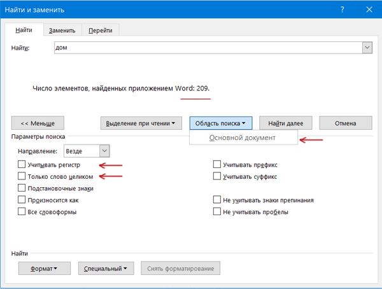Screen dimensions: 382x289
Task: Choose Основной документ from the menu
Action: [x=243, y=138]
